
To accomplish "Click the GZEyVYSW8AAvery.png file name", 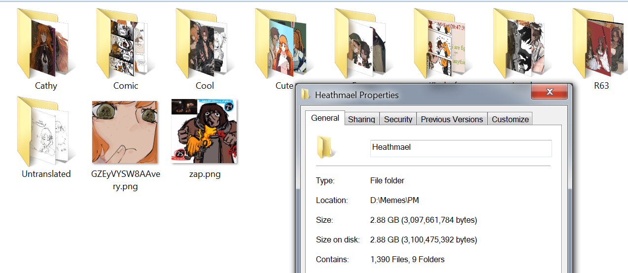I will point(125,180).
